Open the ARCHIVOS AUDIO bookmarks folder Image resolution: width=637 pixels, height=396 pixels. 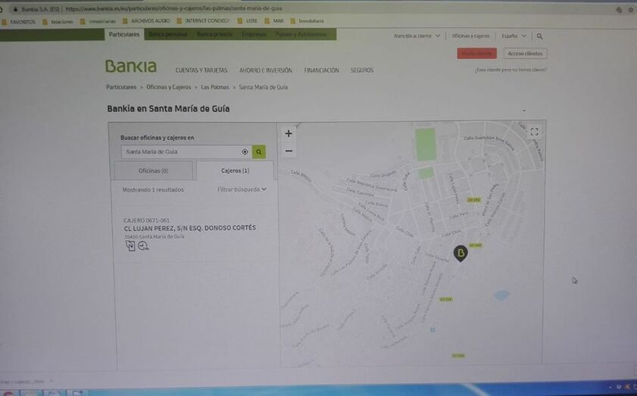pyautogui.click(x=146, y=20)
